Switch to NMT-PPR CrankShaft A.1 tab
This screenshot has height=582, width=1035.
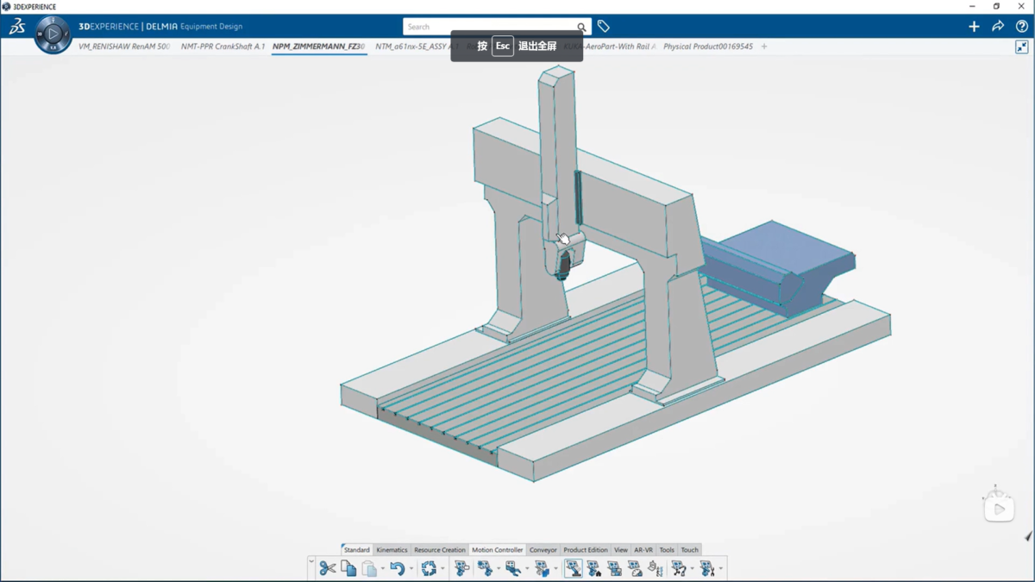tap(223, 47)
